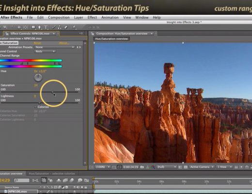Toggle the pixel aspect ratio correction icon
Screen dimensions: 252x194
[x=236, y=167]
